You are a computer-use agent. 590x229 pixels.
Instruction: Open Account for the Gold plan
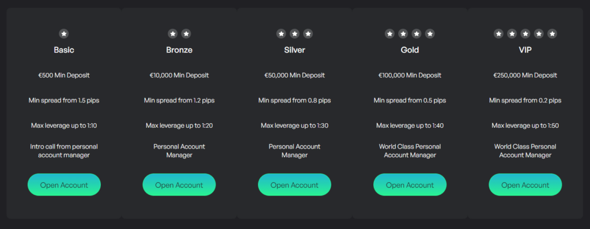click(x=410, y=185)
